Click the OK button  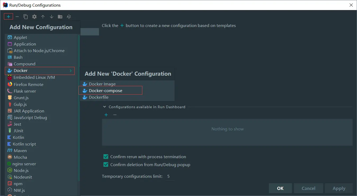tap(280, 188)
